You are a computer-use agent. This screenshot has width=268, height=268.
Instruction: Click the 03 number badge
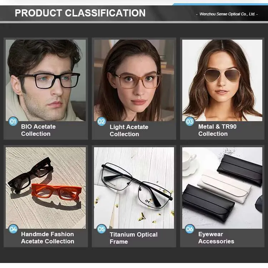[x=190, y=121]
